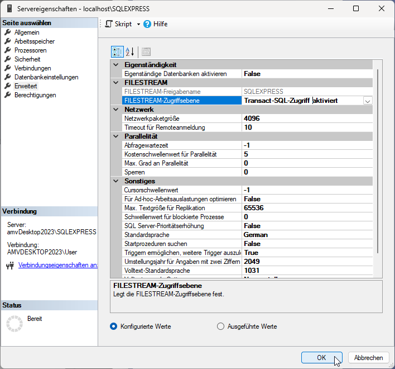This screenshot has height=369, width=395.
Task: Click the wrench icon beside Allgemein
Action: 8,32
